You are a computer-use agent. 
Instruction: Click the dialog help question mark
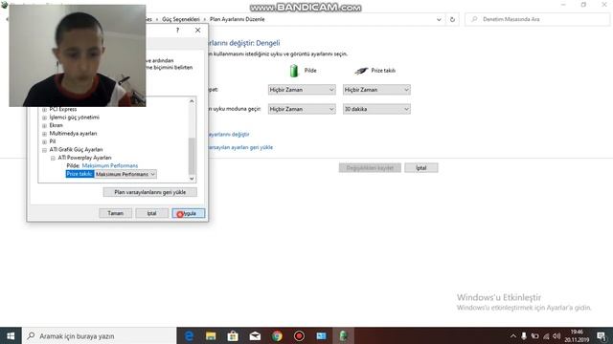point(177,30)
